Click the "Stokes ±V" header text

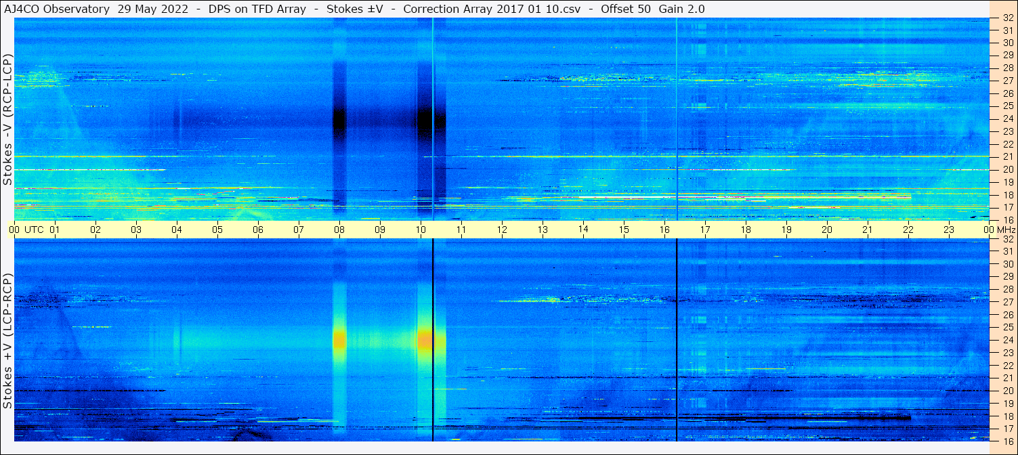(356, 9)
